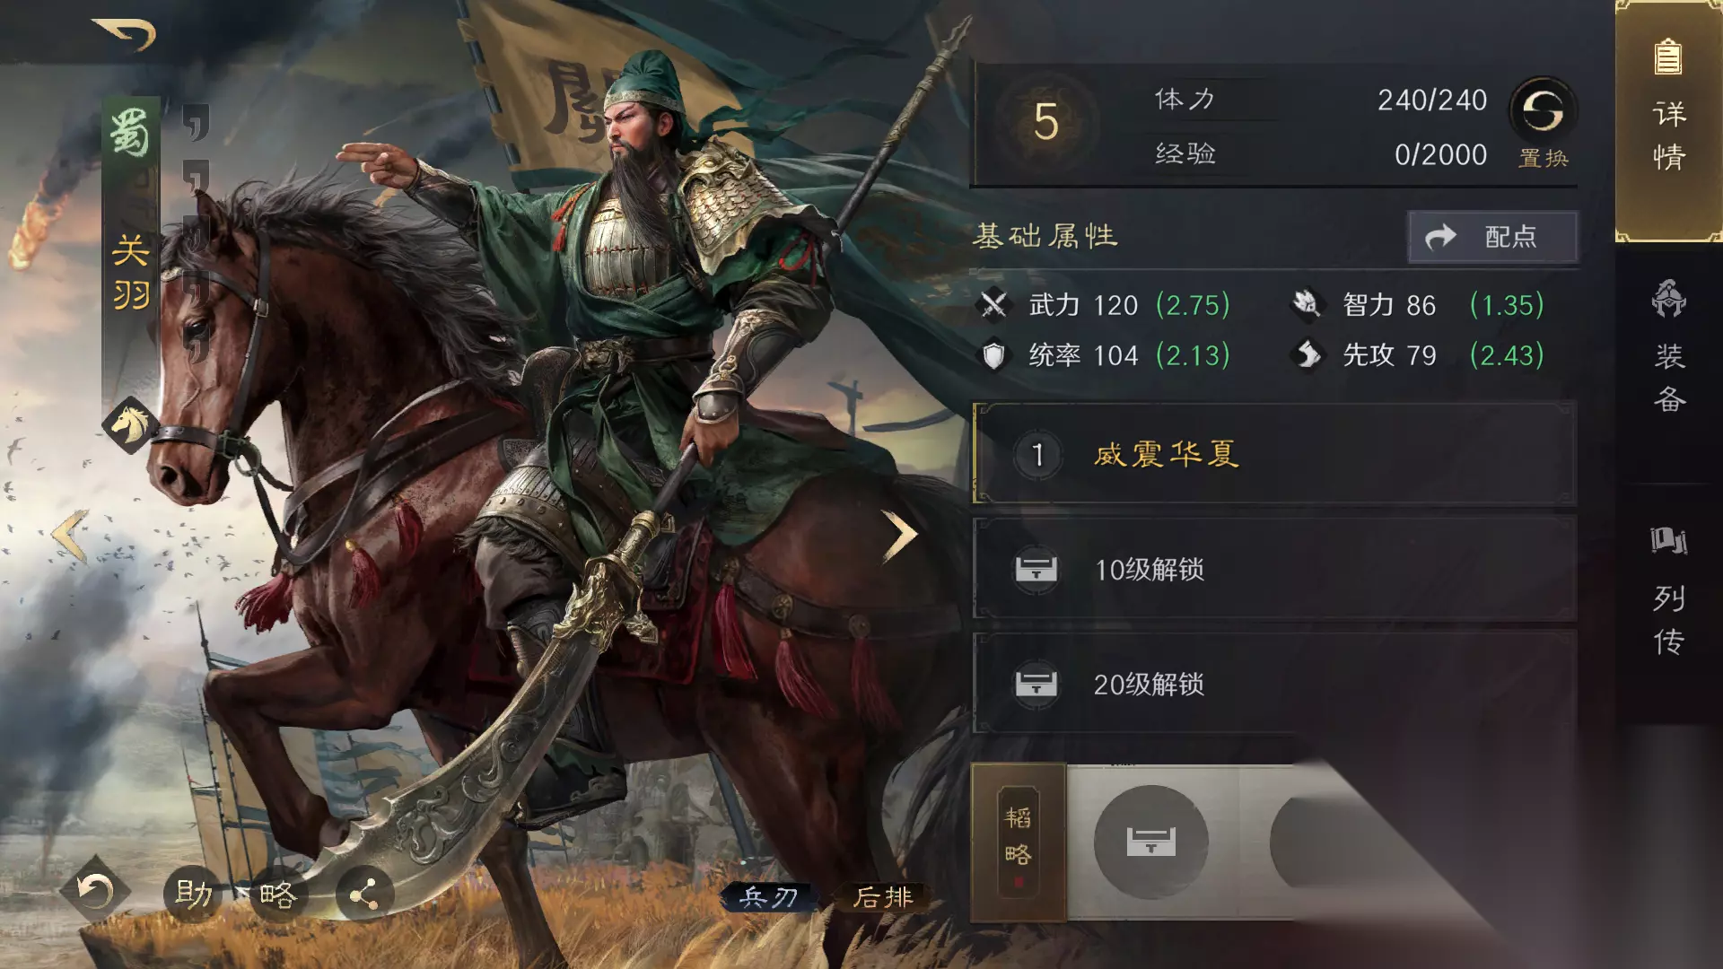Toggle the 后排 back-row tag

click(x=882, y=896)
